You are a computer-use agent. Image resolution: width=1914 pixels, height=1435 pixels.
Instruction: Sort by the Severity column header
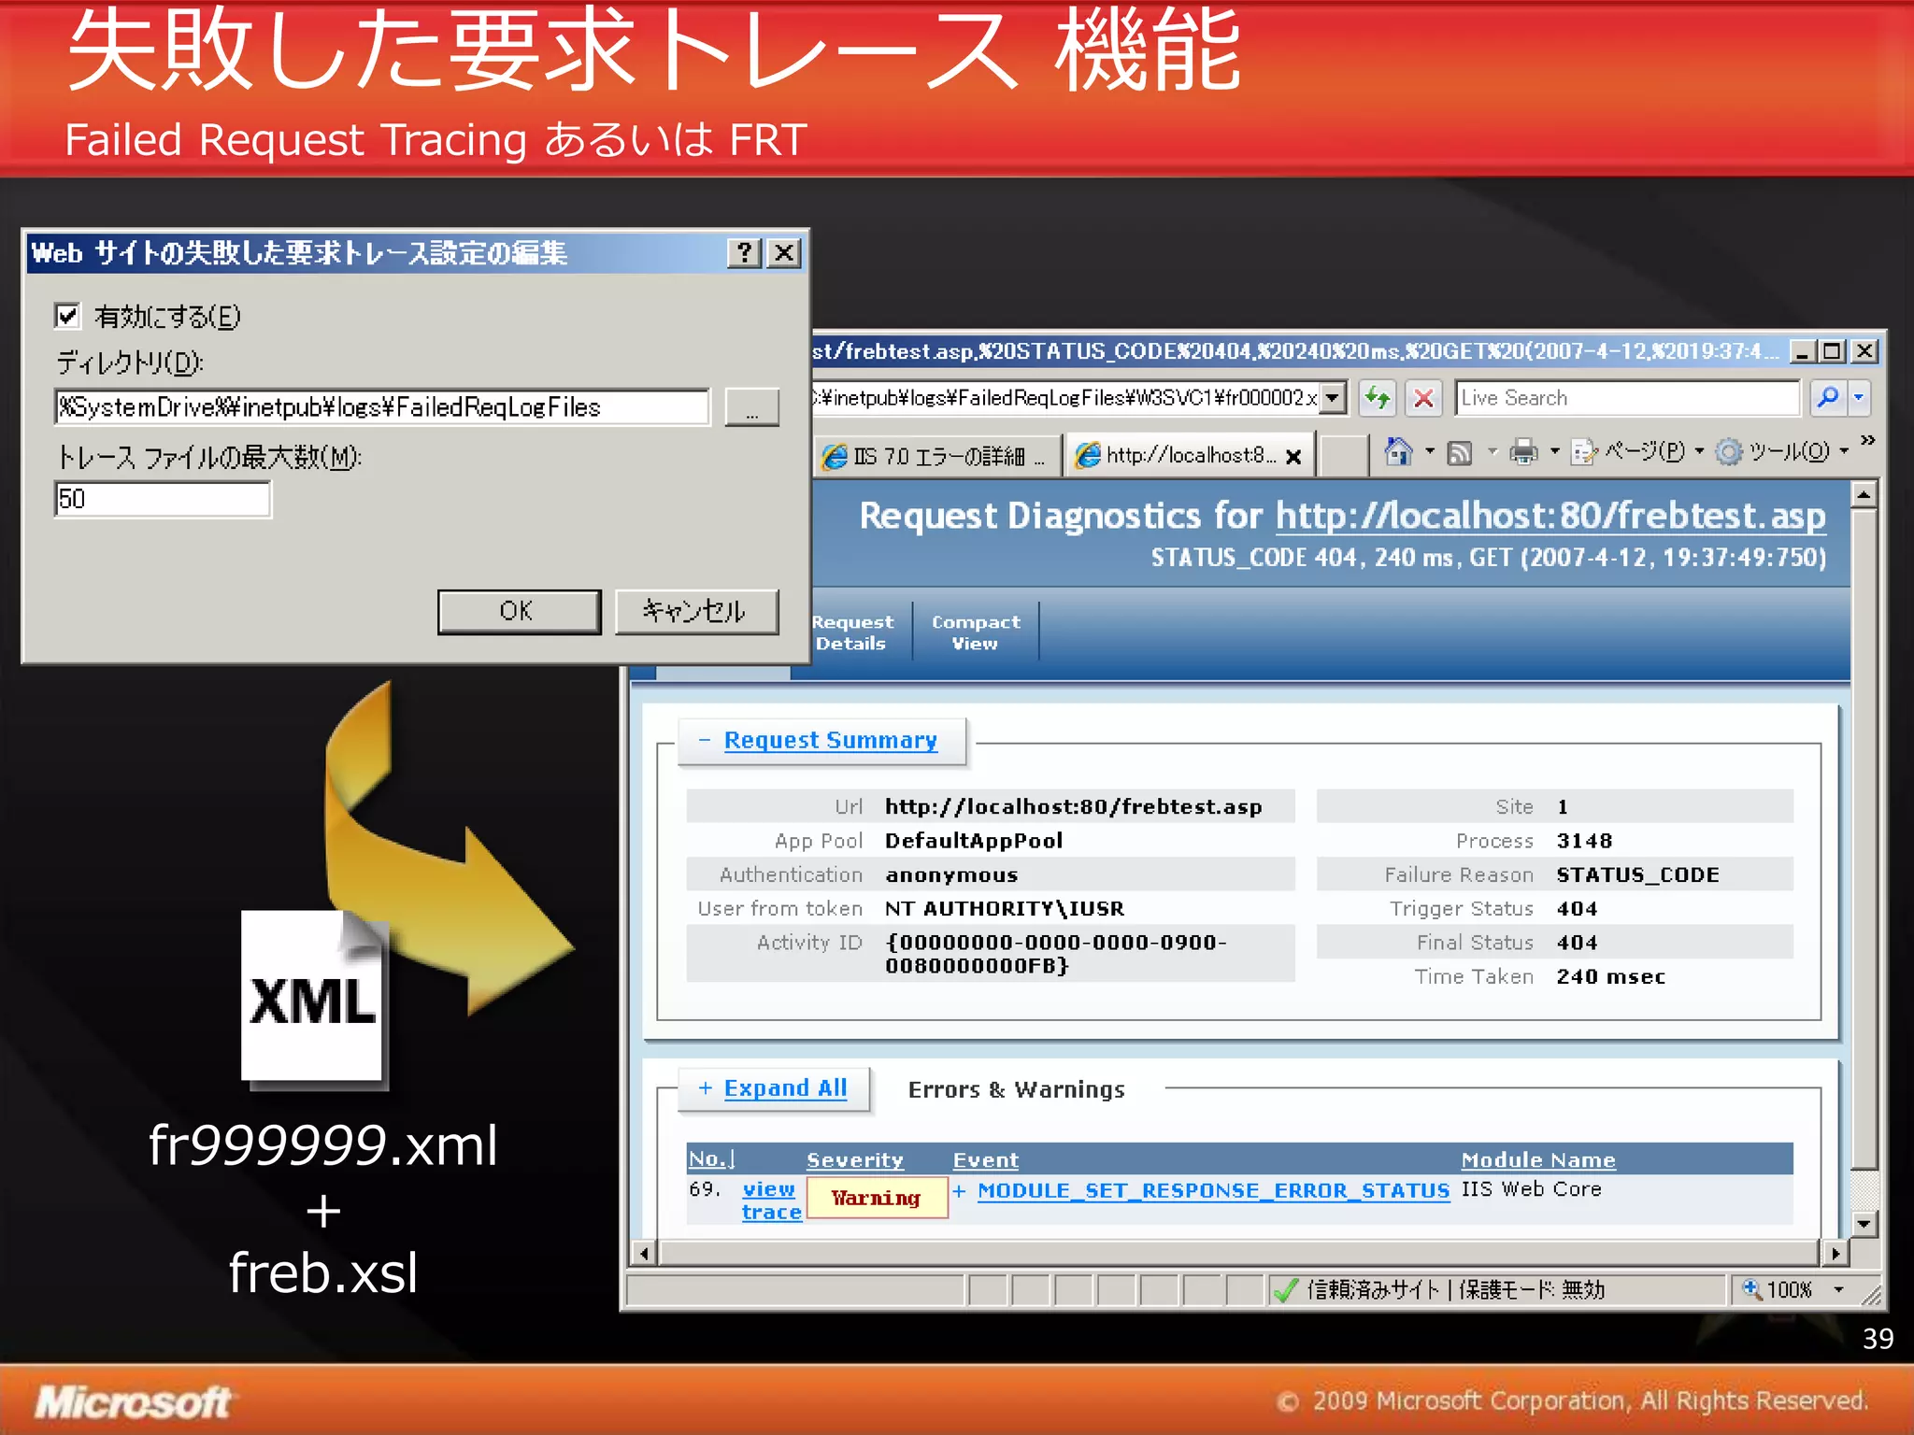coord(855,1159)
